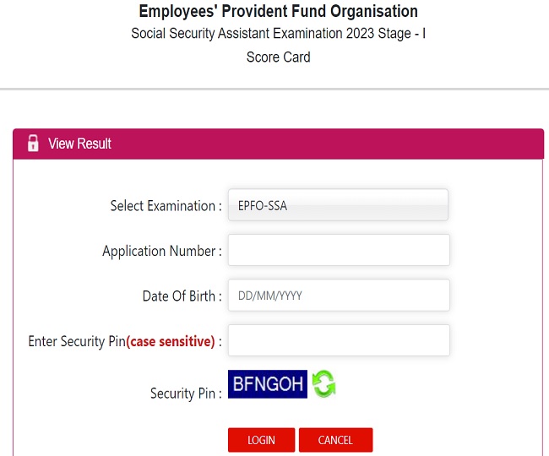Click the Score Card heading text
The width and height of the screenshot is (549, 456).
[x=279, y=57]
